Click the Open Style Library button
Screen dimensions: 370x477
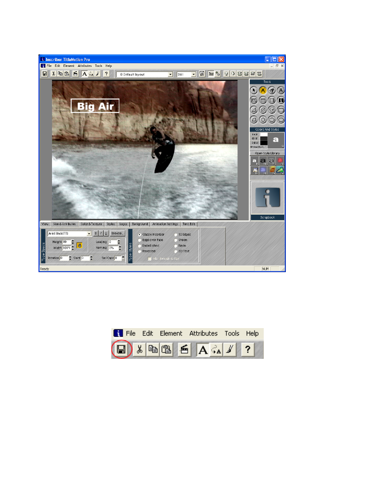click(267, 153)
